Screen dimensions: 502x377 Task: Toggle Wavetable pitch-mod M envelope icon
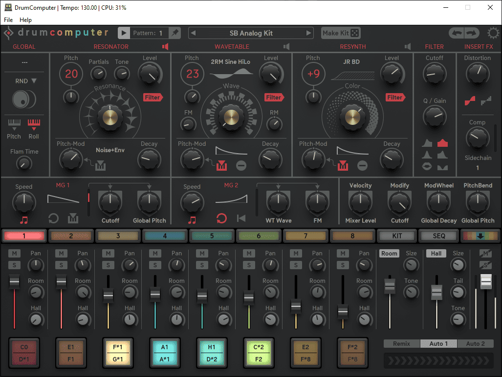click(221, 165)
